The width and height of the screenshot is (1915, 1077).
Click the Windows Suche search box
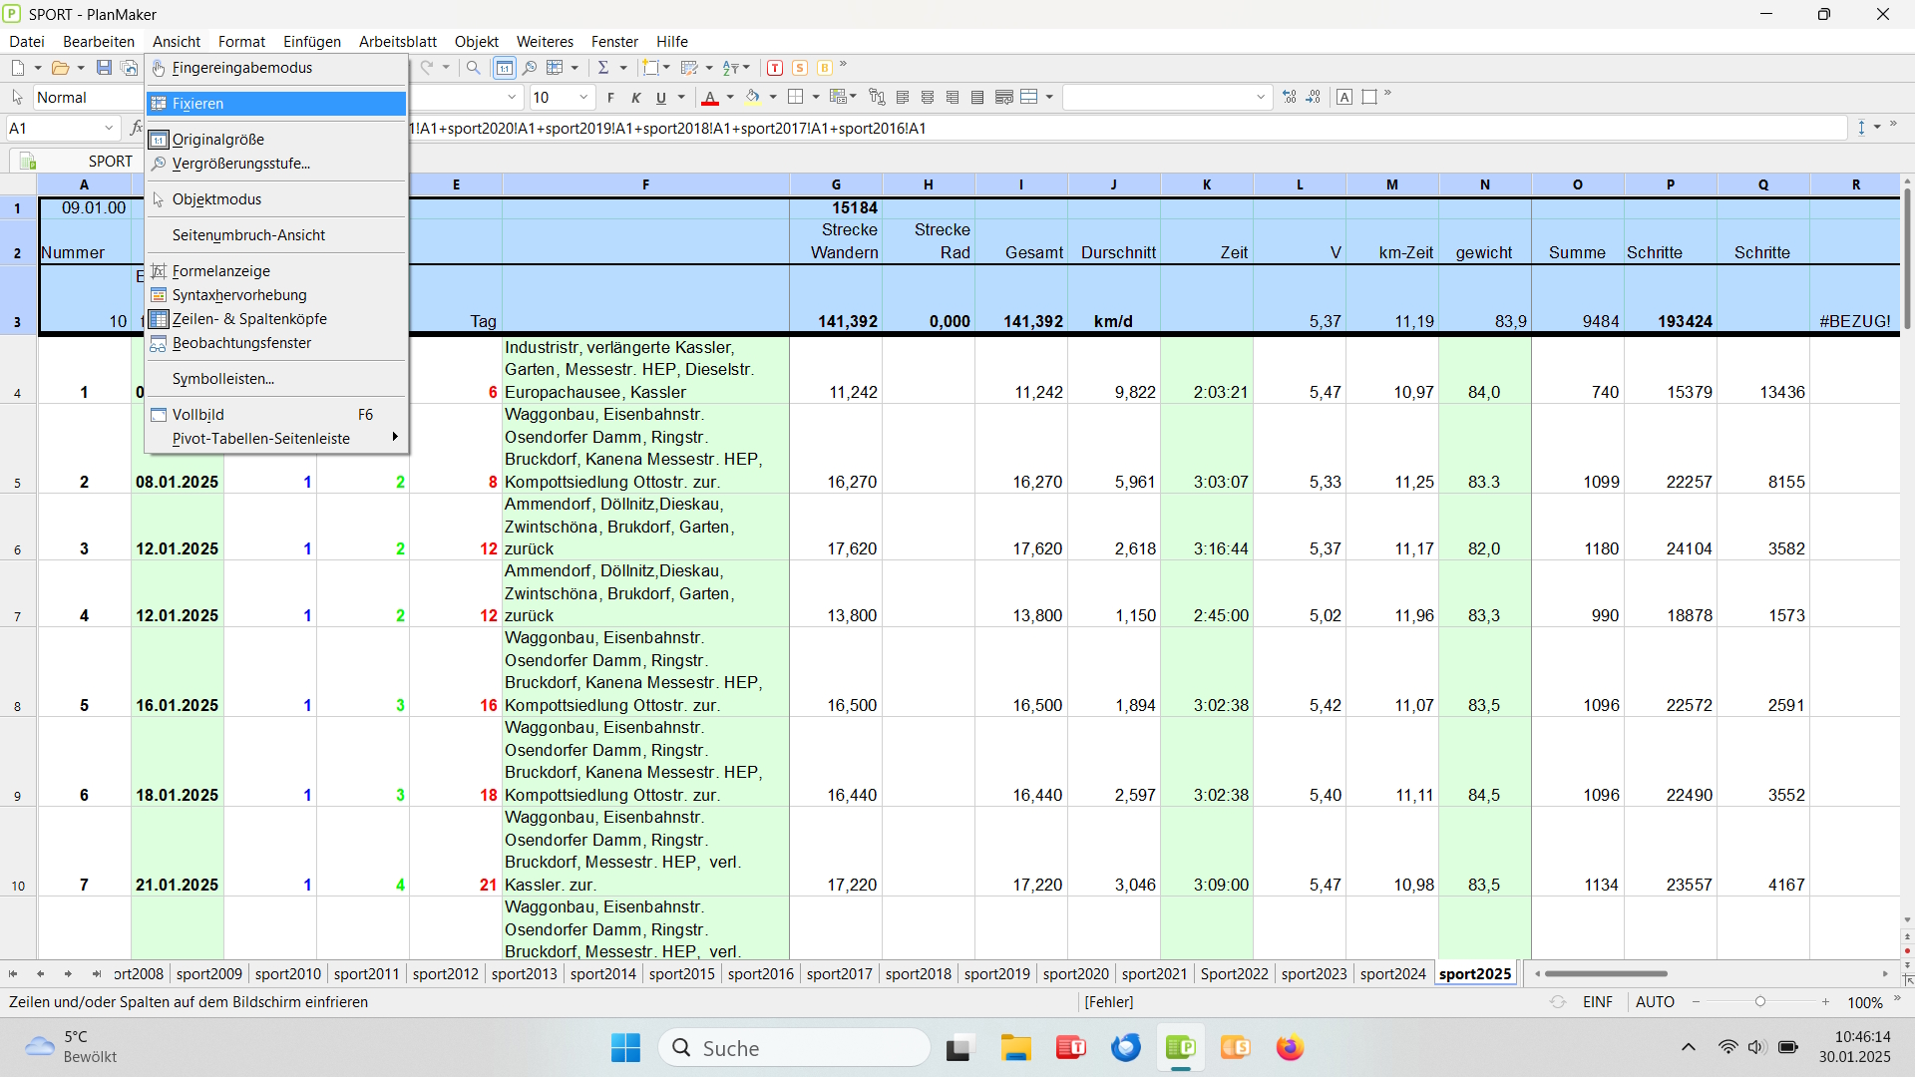[795, 1048]
